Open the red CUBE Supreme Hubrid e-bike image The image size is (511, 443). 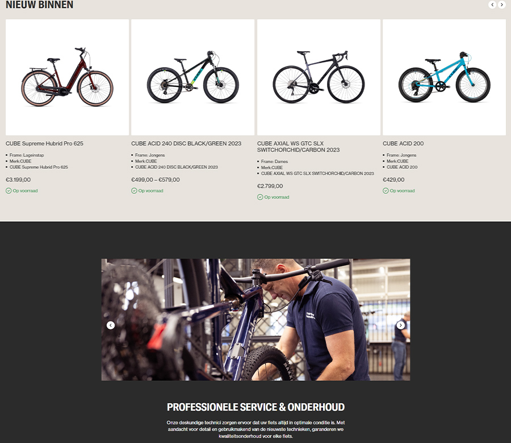(x=67, y=77)
